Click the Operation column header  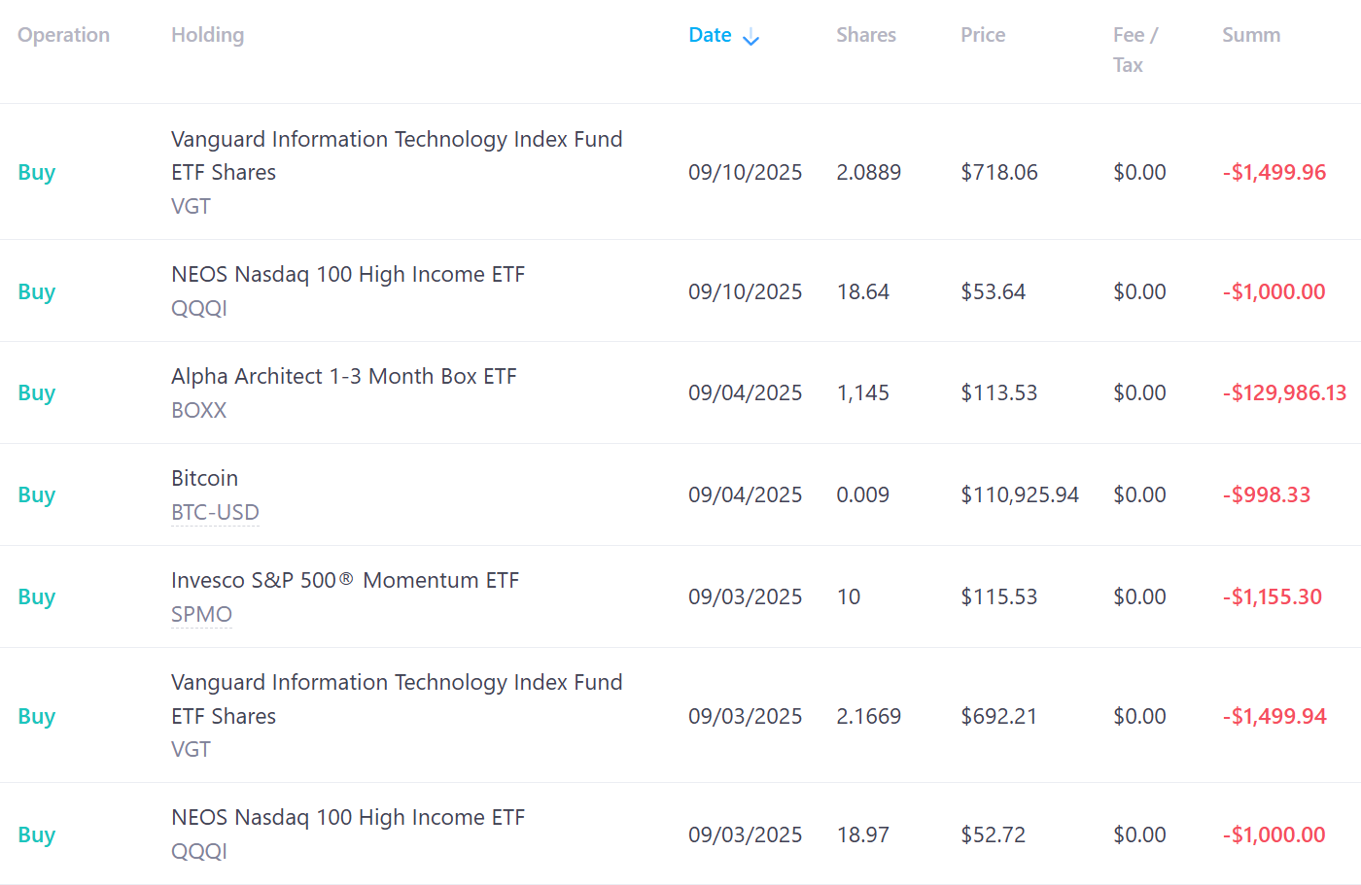[63, 35]
